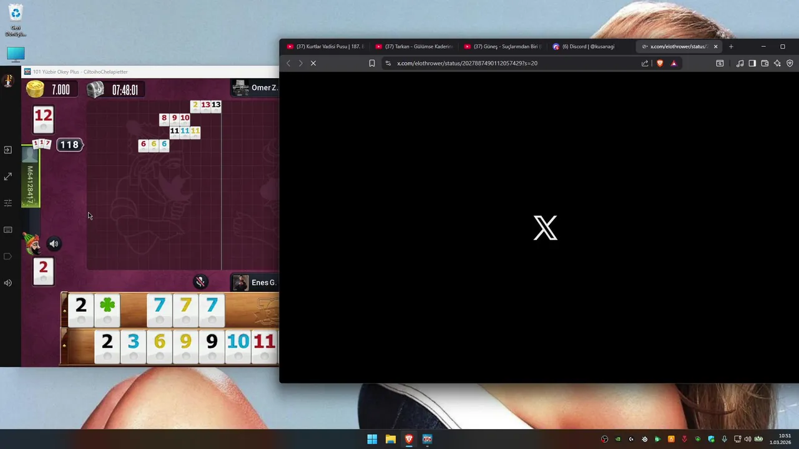Stop loading the page
The width and height of the screenshot is (799, 449).
click(x=313, y=63)
